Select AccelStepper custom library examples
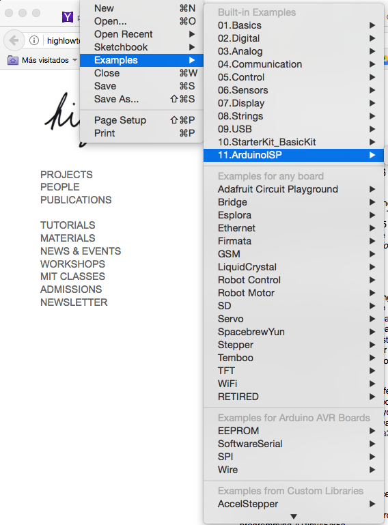 (x=294, y=505)
